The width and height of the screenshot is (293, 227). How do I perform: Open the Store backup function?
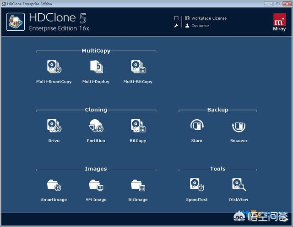(197, 125)
